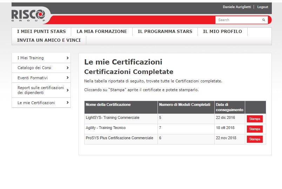
Task: Click chevron next to Catalogo dei Corsi
Action: pos(68,68)
